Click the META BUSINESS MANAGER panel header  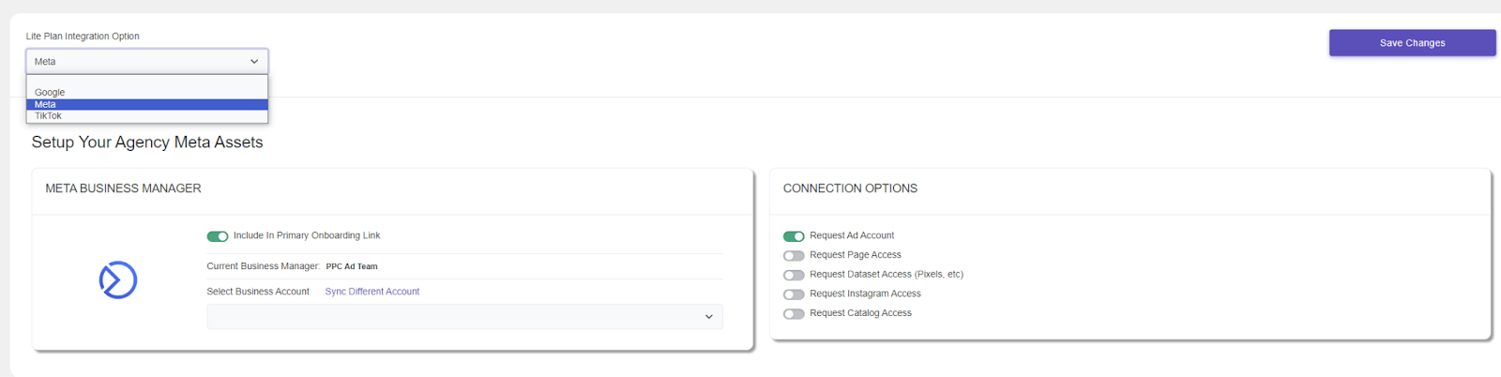[123, 188]
